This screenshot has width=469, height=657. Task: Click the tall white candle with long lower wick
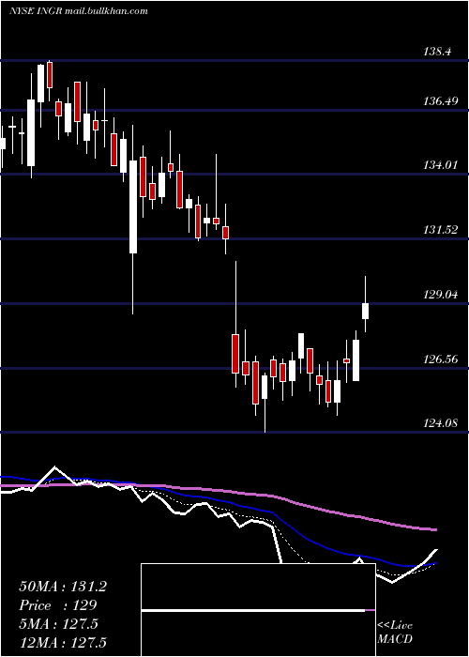point(133,207)
